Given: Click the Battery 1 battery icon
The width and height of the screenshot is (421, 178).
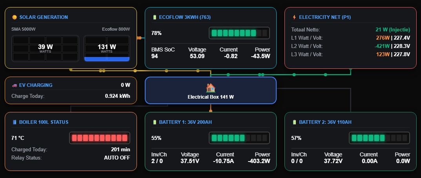Looking at the screenshot, I should [154, 122].
